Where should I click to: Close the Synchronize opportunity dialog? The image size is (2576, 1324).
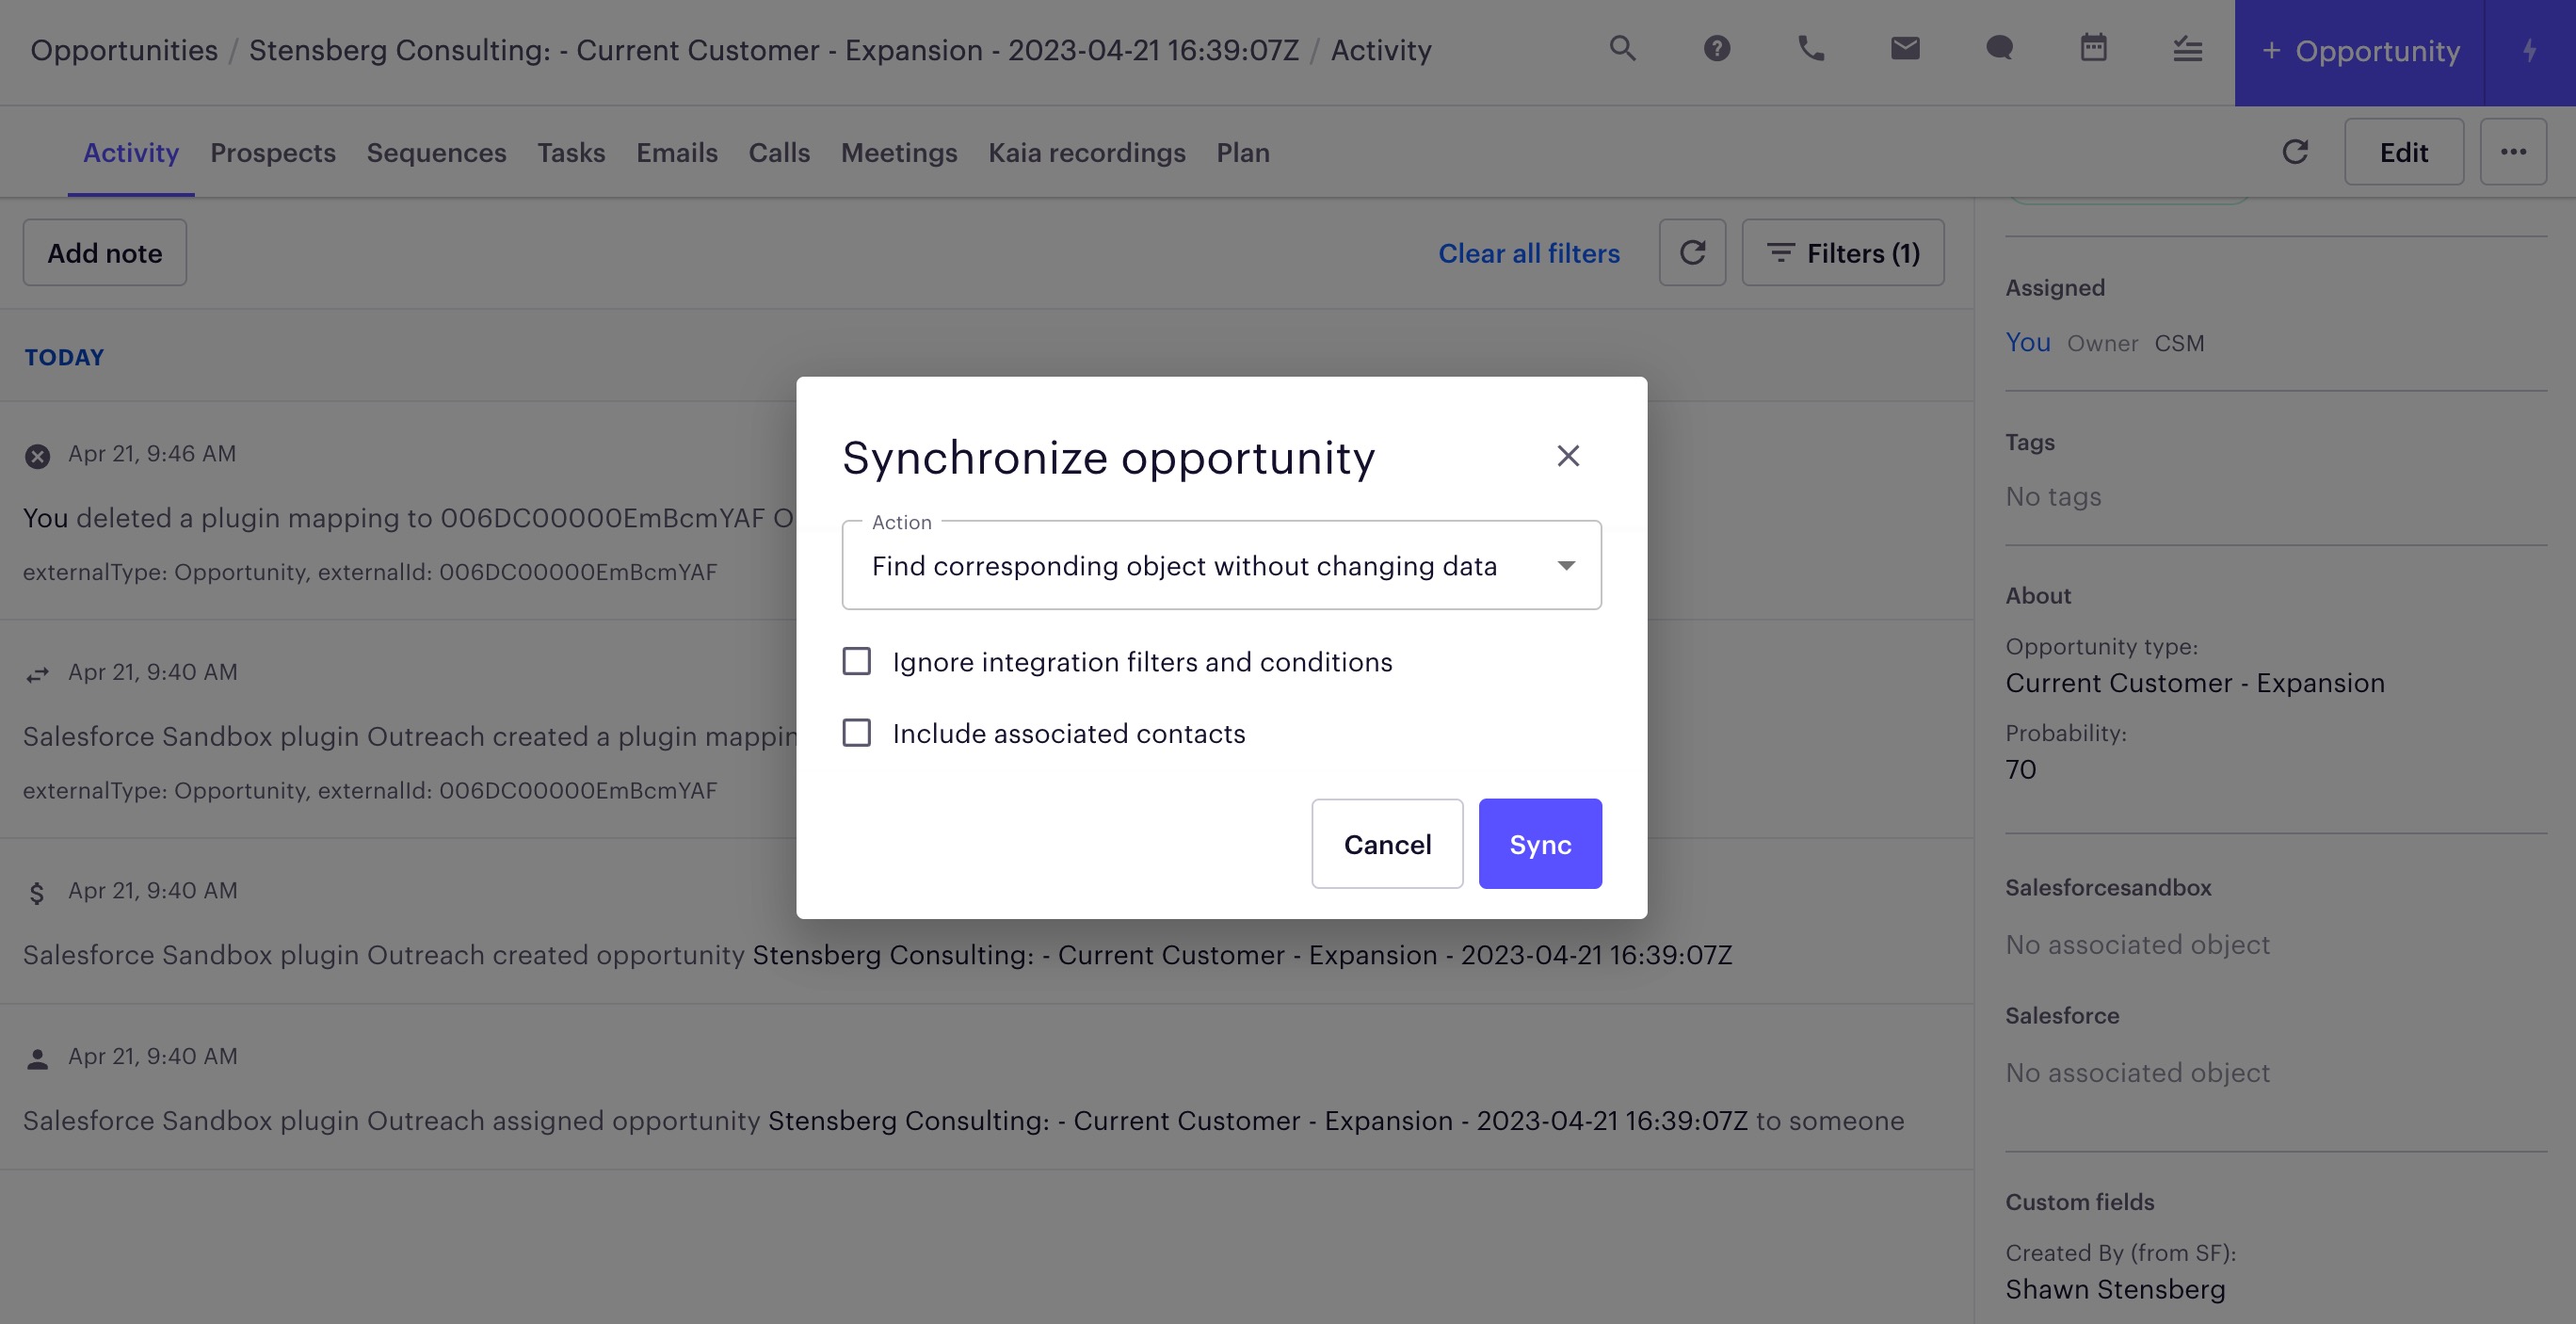click(1567, 456)
